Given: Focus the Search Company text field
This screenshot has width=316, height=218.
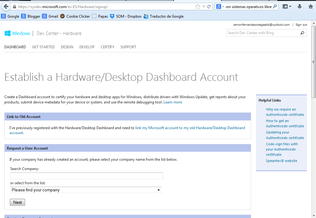Looking at the screenshot, I should (86, 176).
